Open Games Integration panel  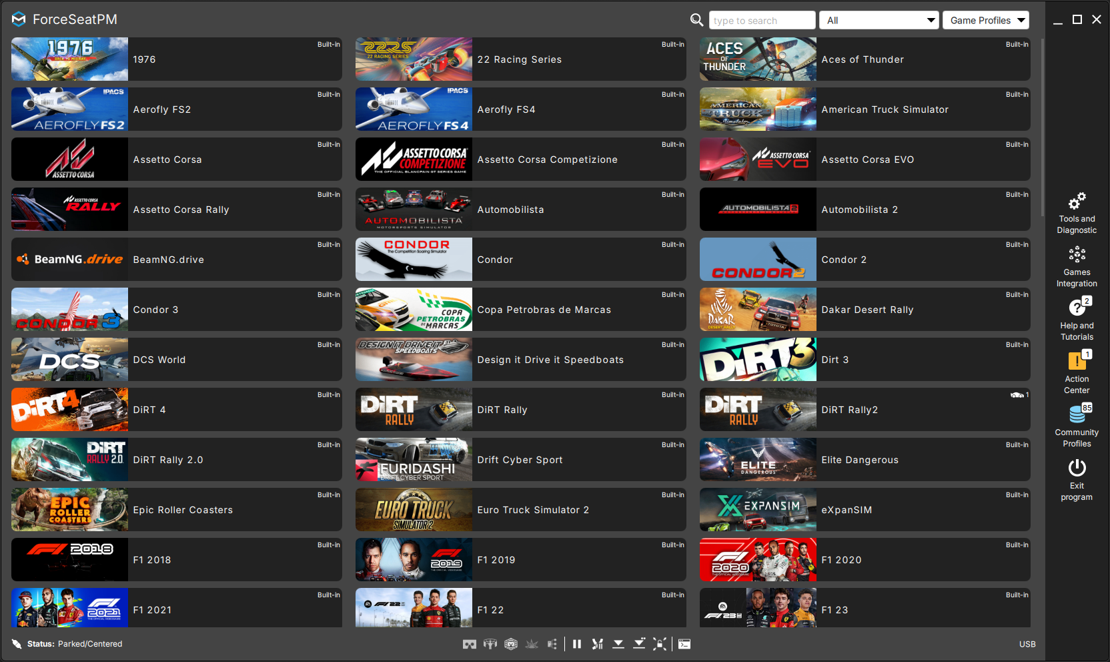tap(1077, 266)
